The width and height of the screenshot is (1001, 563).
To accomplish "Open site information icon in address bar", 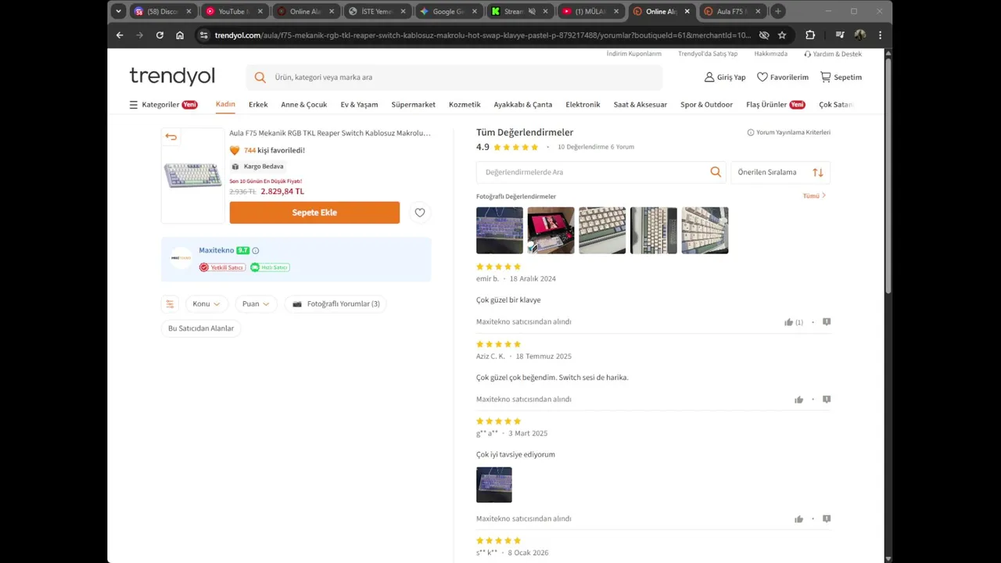I will click(x=204, y=35).
